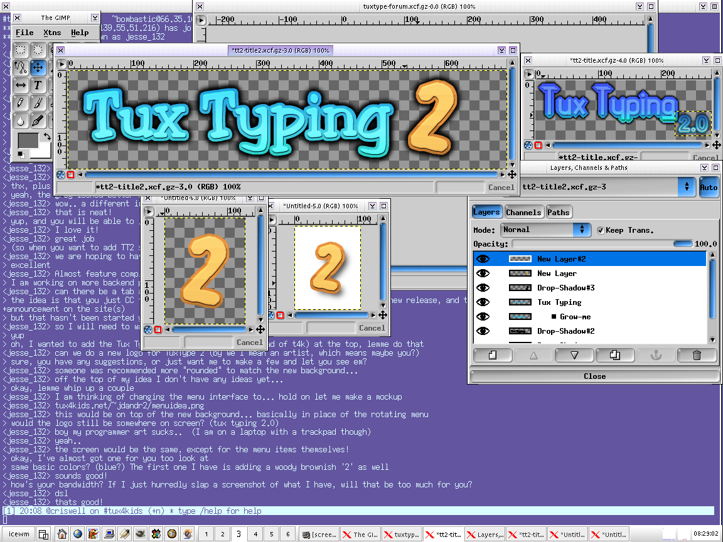Select the Drop-Shadow#3 layer row

(x=590, y=287)
